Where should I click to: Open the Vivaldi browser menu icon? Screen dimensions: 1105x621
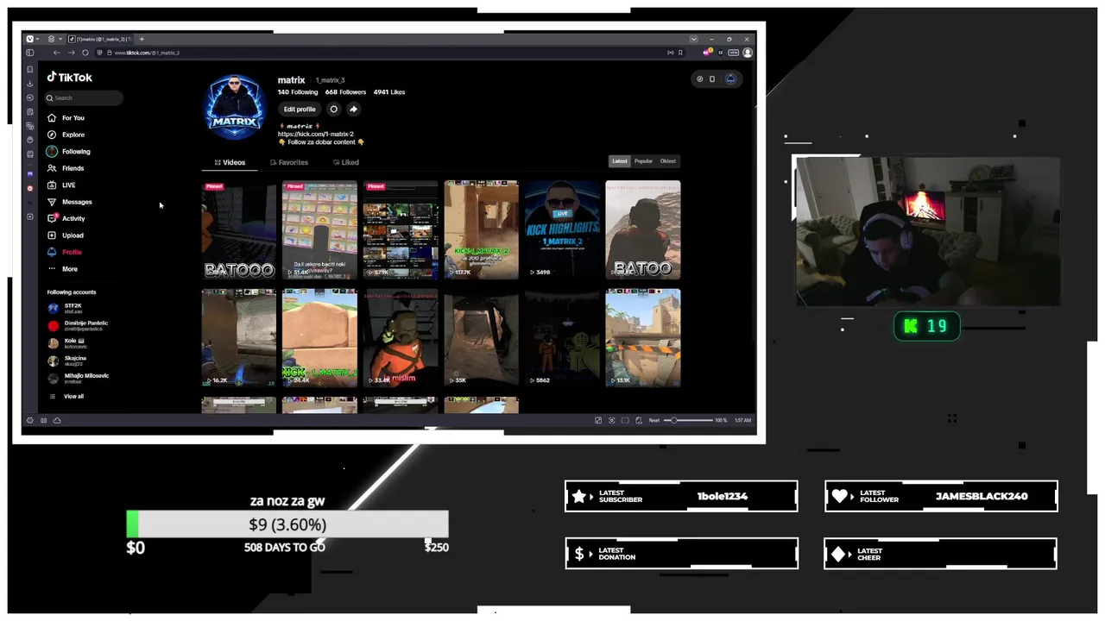pyautogui.click(x=29, y=39)
